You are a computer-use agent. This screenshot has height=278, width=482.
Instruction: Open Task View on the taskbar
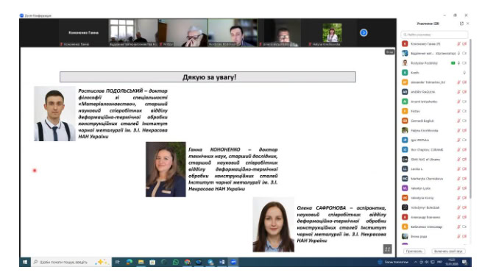[117, 262]
